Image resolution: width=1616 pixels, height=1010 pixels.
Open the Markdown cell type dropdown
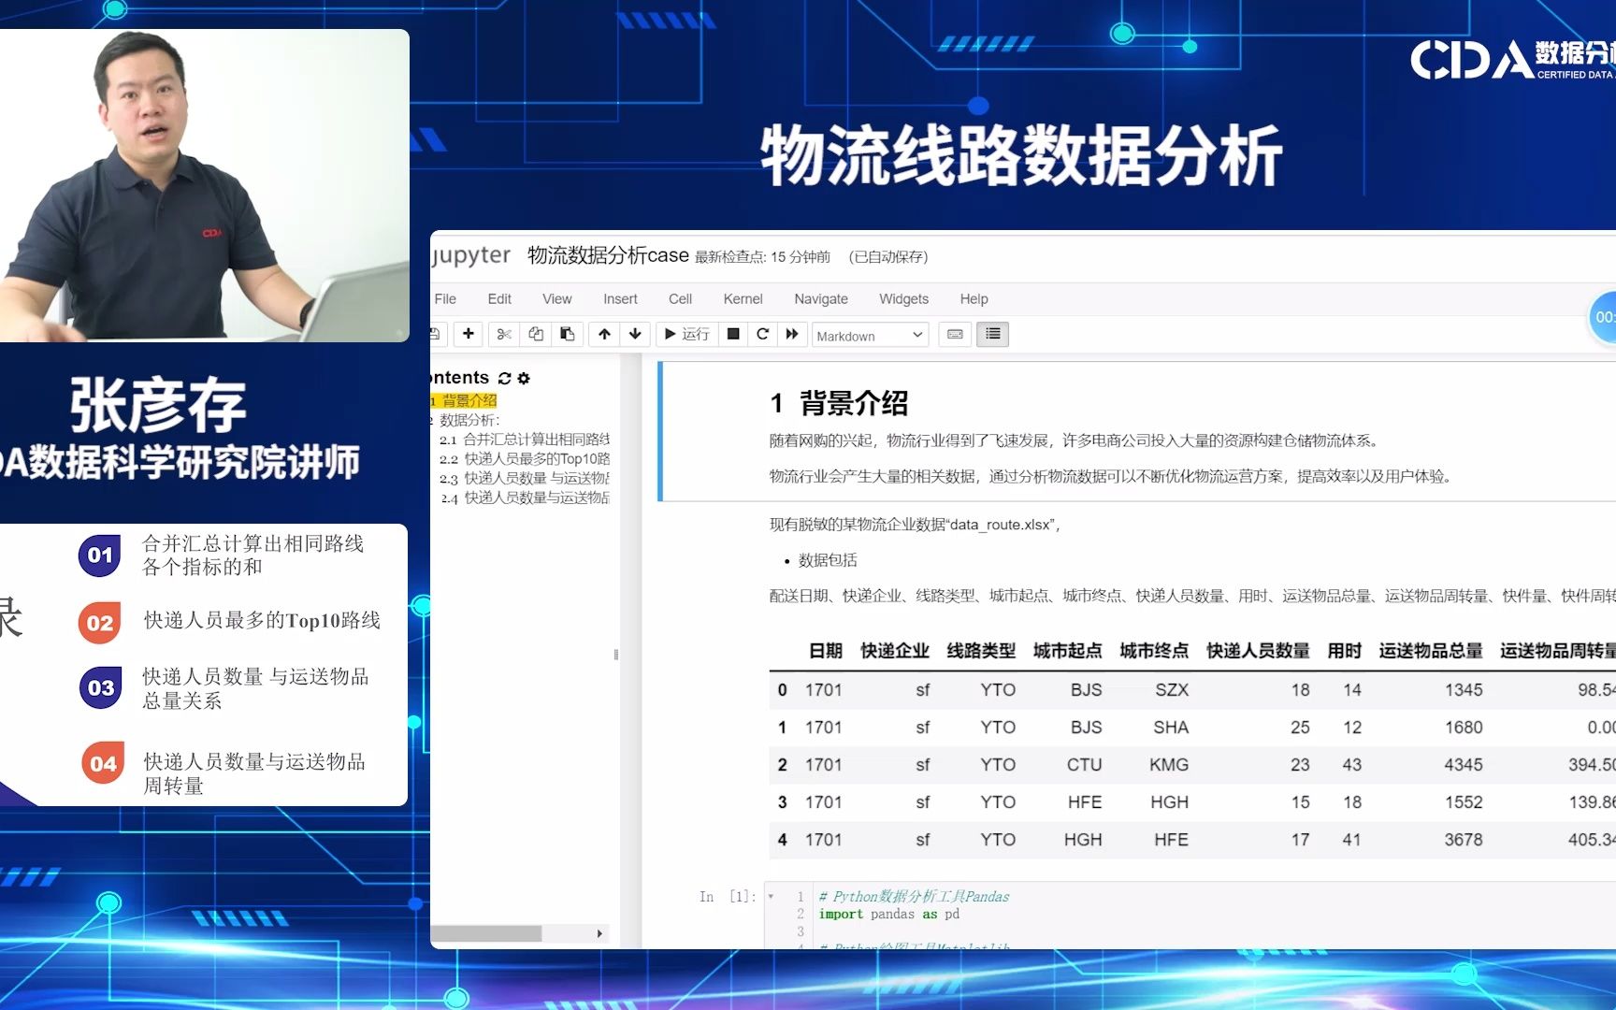click(x=870, y=335)
